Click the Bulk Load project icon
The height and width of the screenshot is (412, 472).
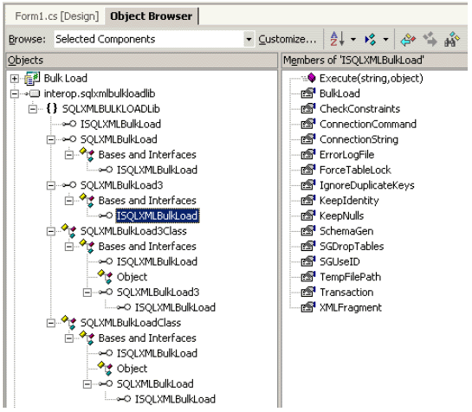coord(32,79)
